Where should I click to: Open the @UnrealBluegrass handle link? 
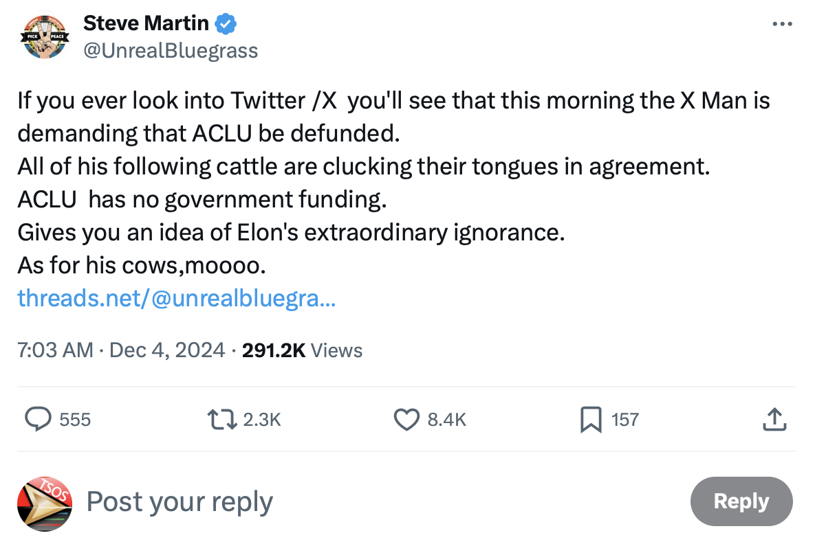tap(170, 51)
